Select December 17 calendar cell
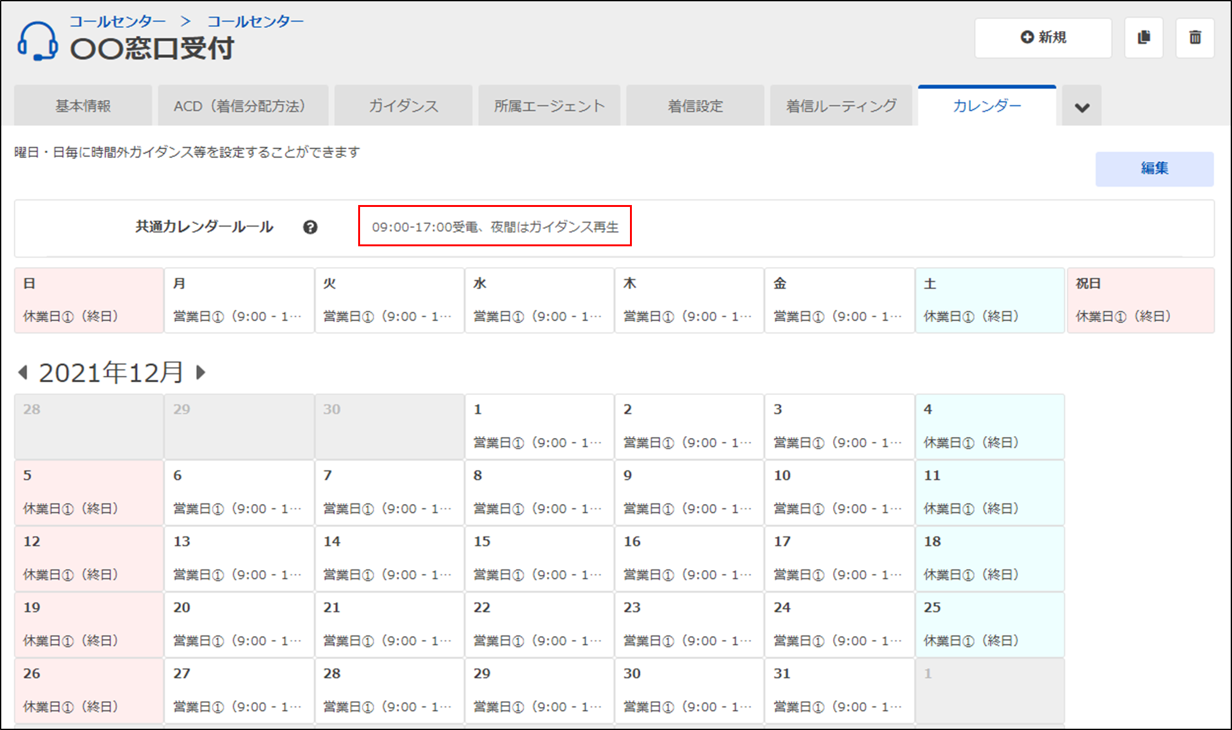The image size is (1232, 730). (840, 559)
